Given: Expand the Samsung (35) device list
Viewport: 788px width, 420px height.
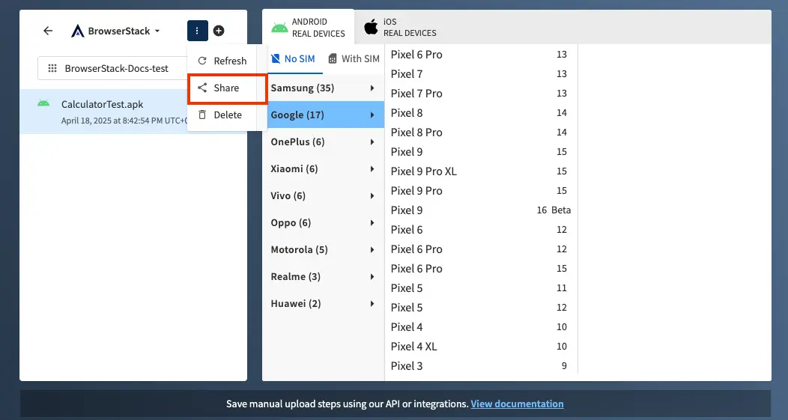Looking at the screenshot, I should click(x=325, y=88).
